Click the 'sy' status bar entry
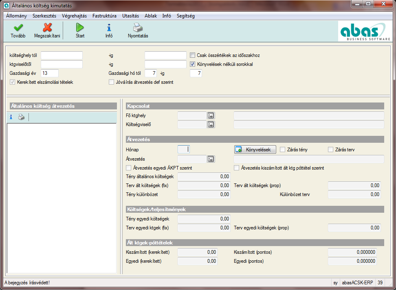396x290 pixels. point(335,283)
